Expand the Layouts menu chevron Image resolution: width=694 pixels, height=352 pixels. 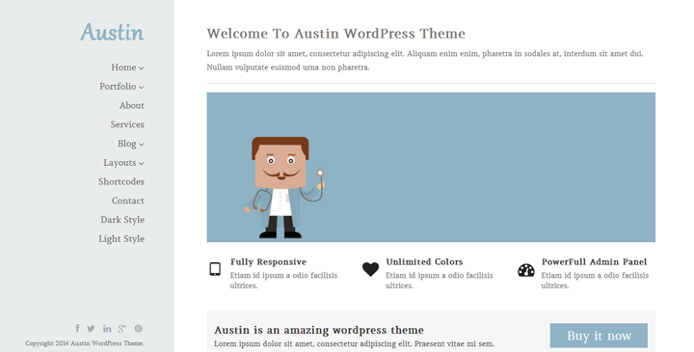[141, 163]
